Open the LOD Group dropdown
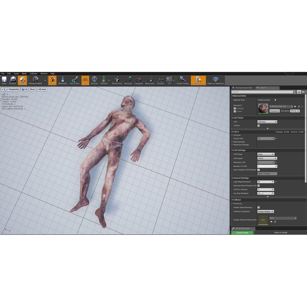307x307 pixels. (266, 154)
